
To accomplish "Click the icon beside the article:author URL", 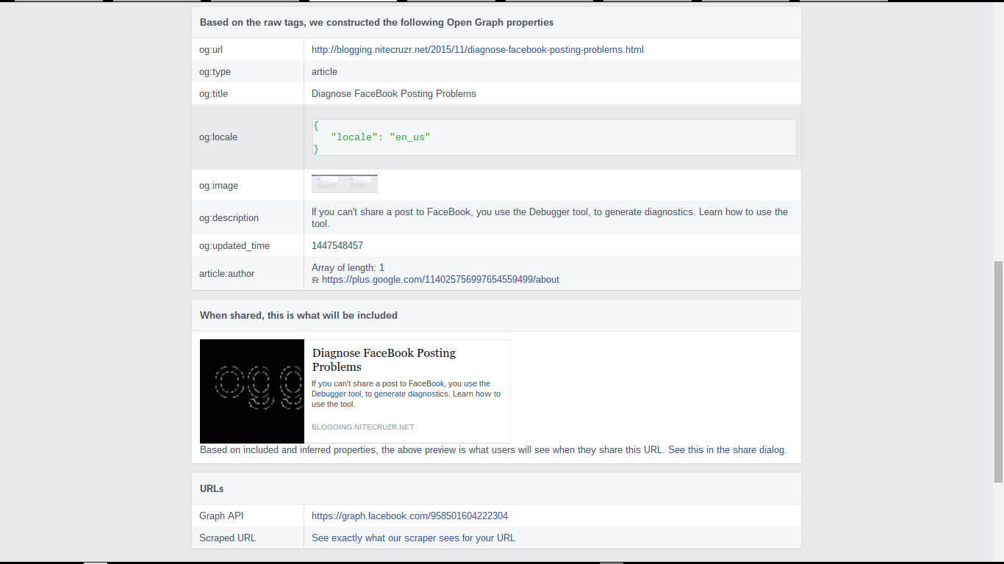I will click(x=315, y=279).
